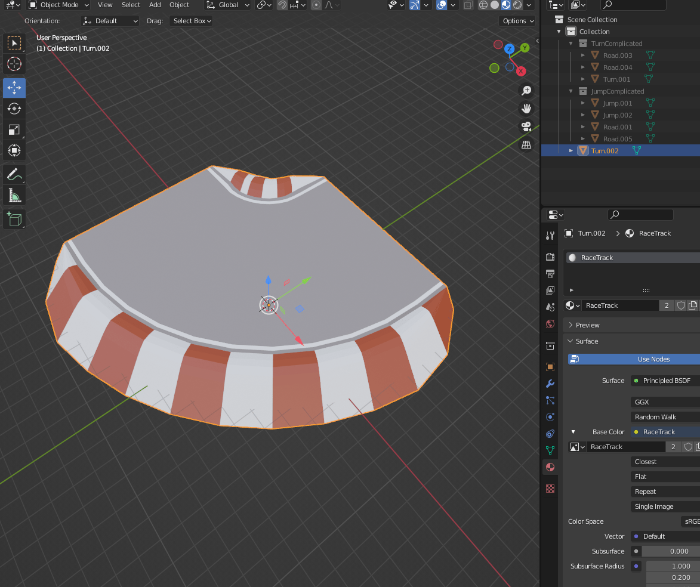Image resolution: width=700 pixels, height=587 pixels.
Task: Select the Add Cube tool
Action: (14, 219)
